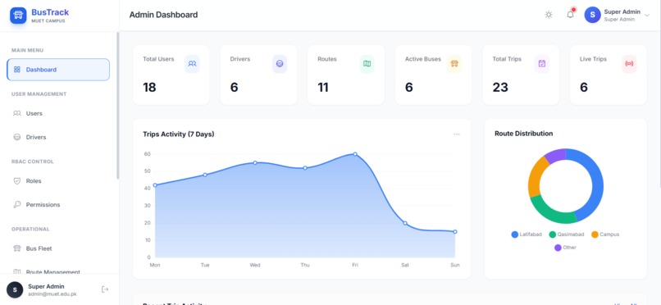Screen dimensions: 661x305
Task: Click the Total Trips value 23
Action: tap(500, 87)
